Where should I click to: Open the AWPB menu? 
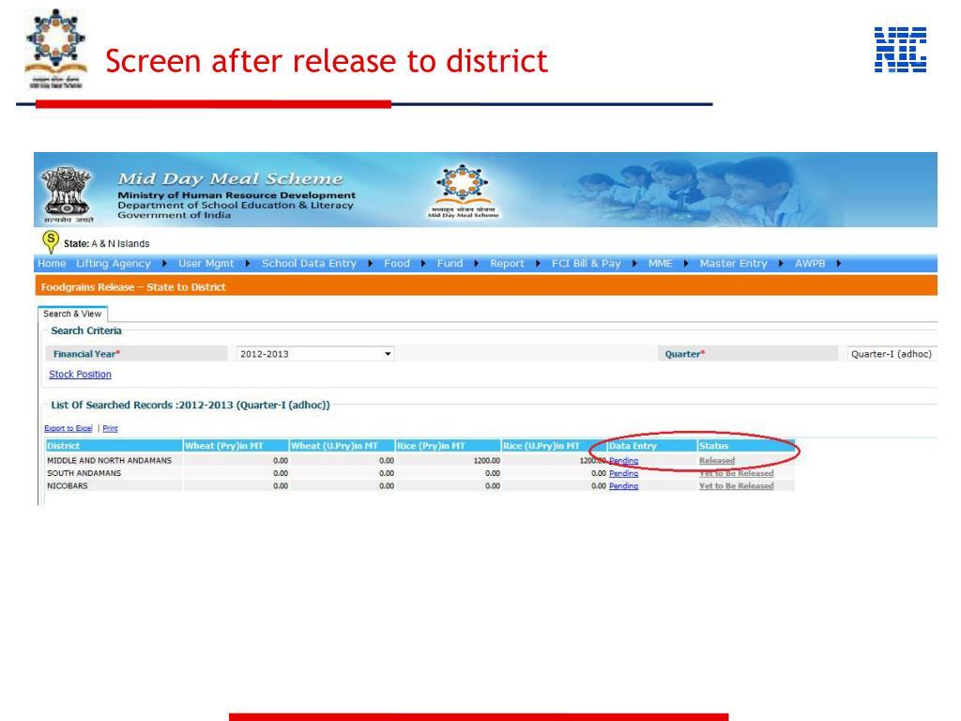pyautogui.click(x=810, y=263)
